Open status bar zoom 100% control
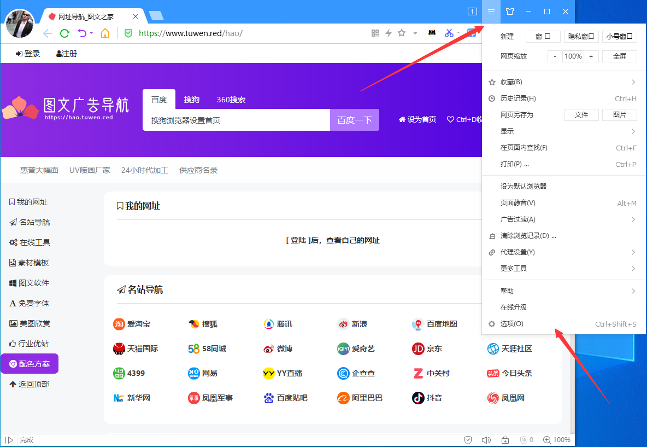The image size is (647, 447). (557, 440)
